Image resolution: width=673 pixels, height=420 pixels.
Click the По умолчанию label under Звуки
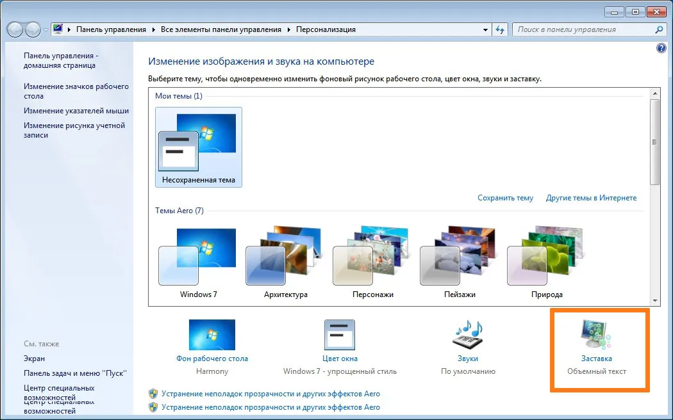click(x=468, y=371)
